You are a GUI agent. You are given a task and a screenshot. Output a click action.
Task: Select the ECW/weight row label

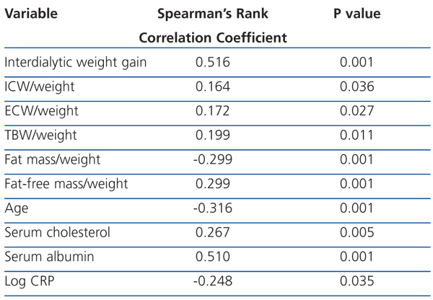[41, 111]
